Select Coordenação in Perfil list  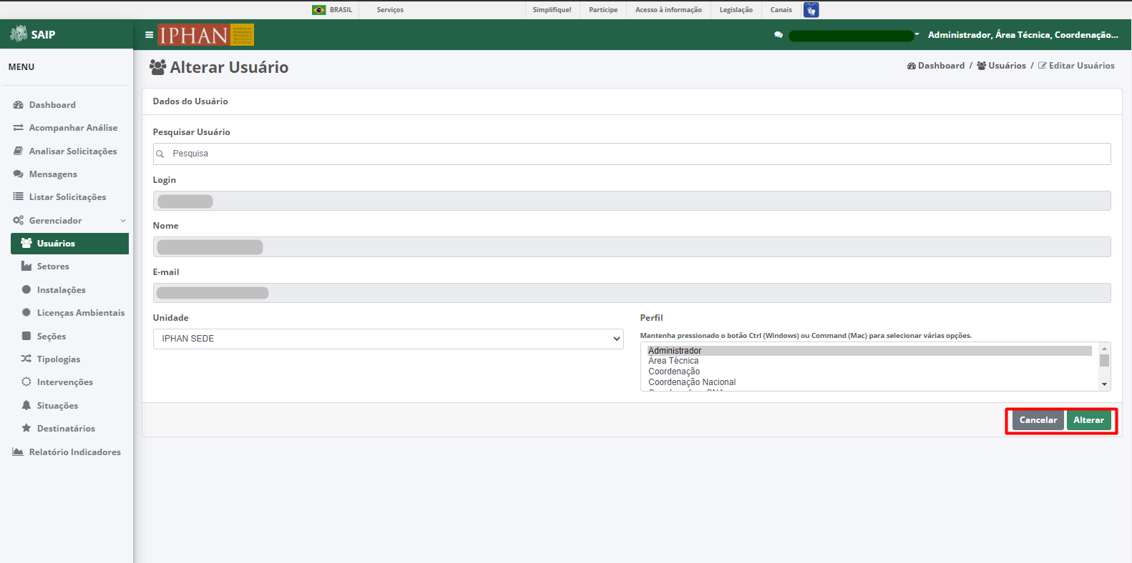pyautogui.click(x=869, y=372)
